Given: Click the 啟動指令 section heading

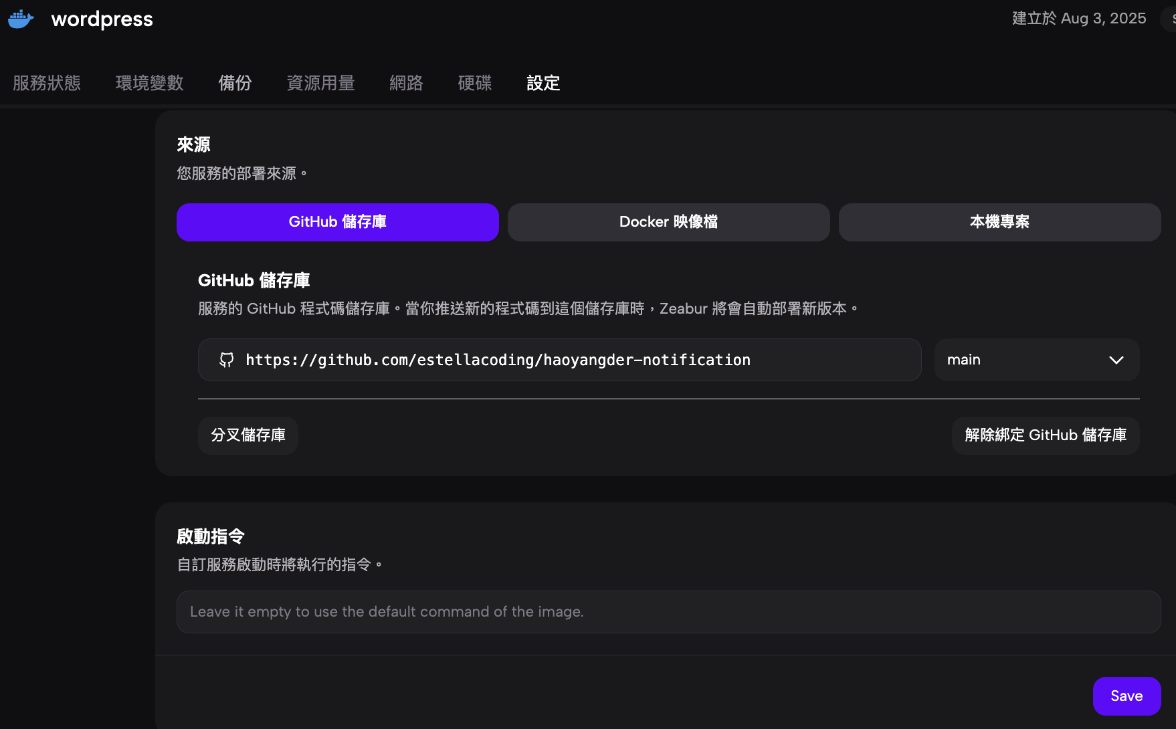Looking at the screenshot, I should tap(211, 536).
